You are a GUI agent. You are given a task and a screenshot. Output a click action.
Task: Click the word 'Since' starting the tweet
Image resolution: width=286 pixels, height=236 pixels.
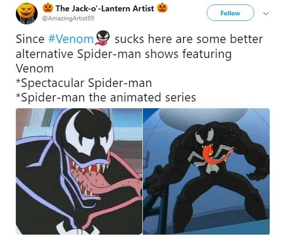(30, 39)
